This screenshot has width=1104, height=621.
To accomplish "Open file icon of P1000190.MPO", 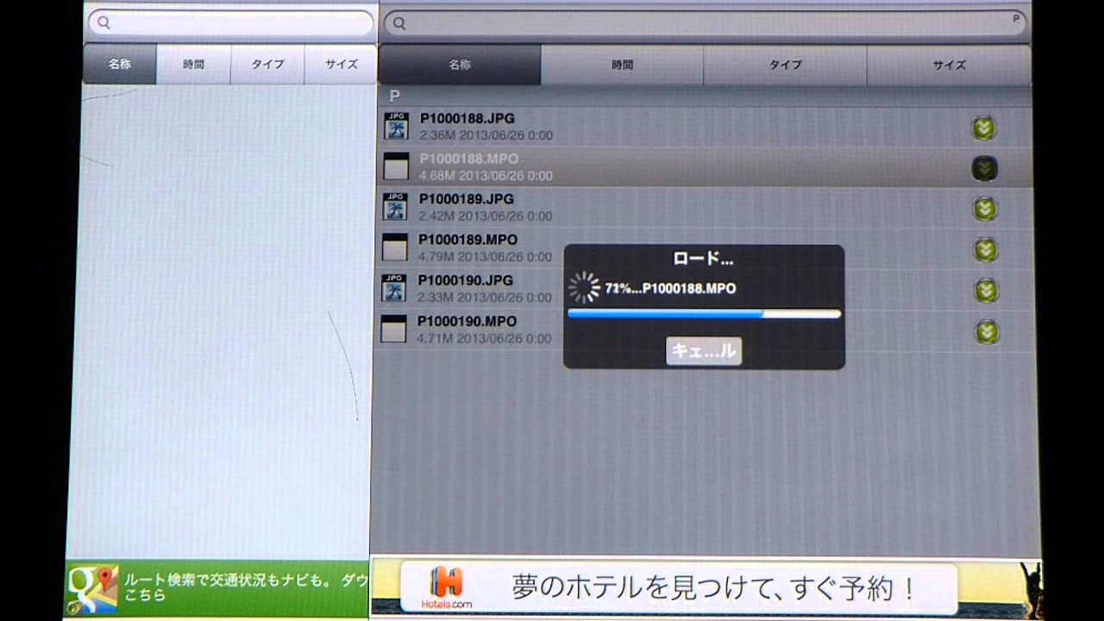I will 393,329.
